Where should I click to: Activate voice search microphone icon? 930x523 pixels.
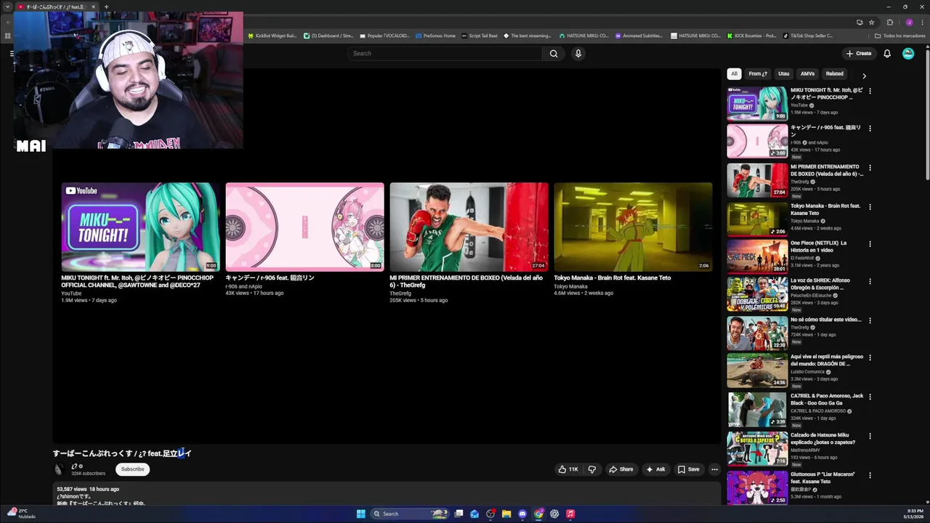[x=578, y=53]
